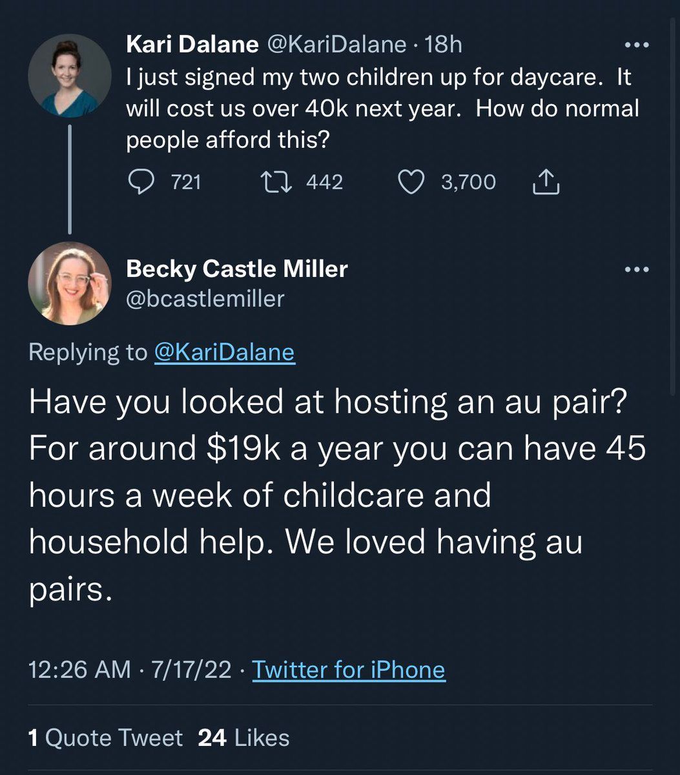Open Kari Dalane's profile picture

(x=70, y=76)
